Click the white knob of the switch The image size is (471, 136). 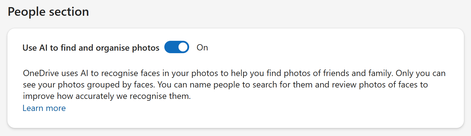tap(183, 47)
